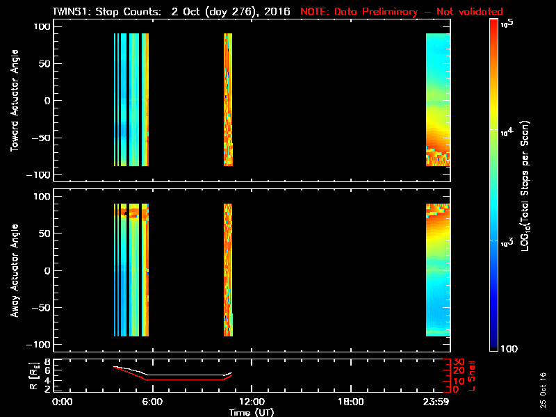Select the 6:00 time axis tick label
Viewport: 556px width, 417px height.
[x=152, y=402]
